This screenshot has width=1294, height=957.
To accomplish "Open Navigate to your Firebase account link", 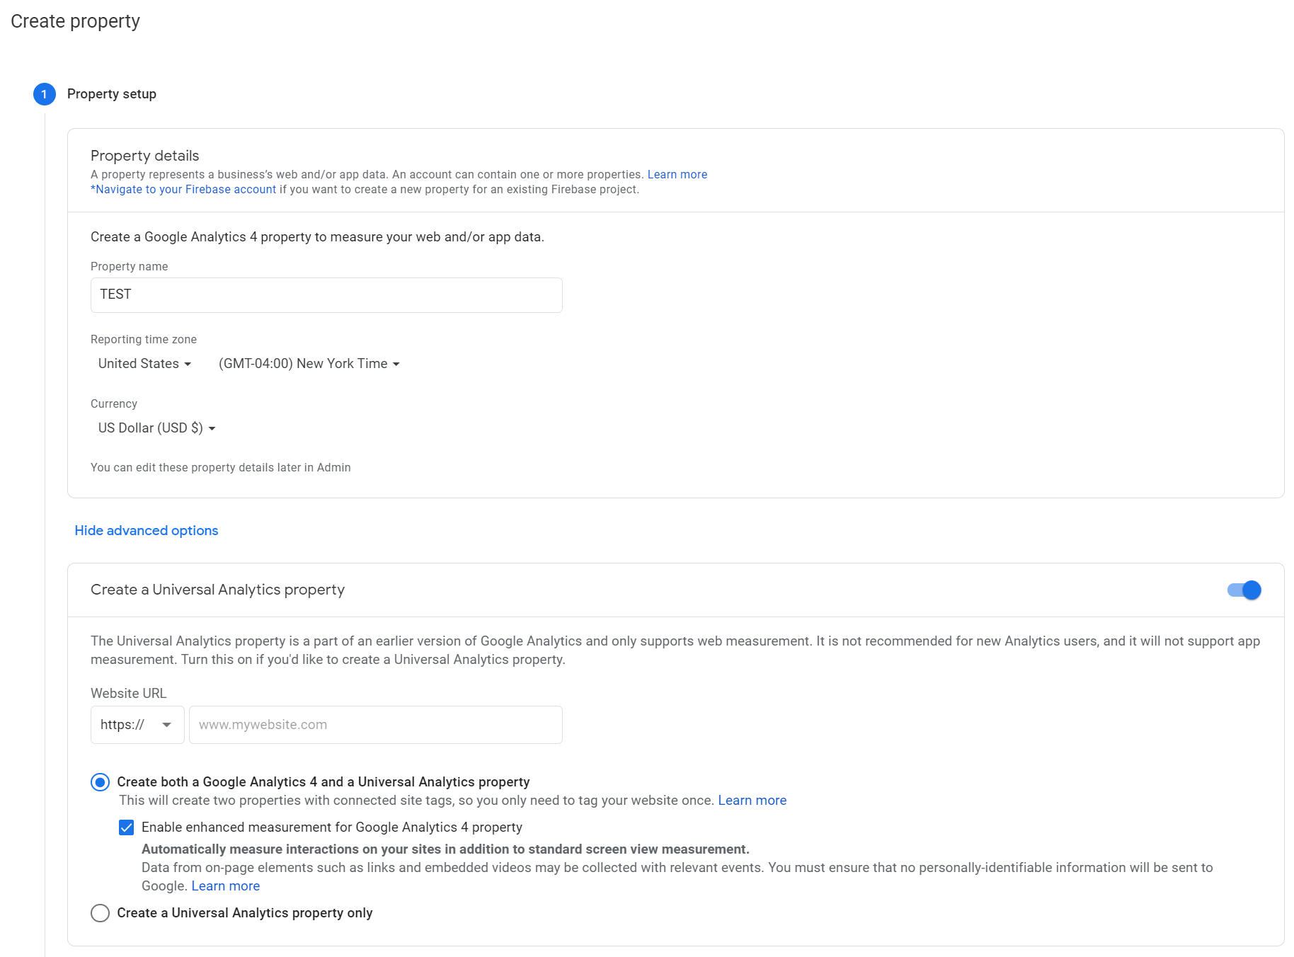I will click(184, 190).
